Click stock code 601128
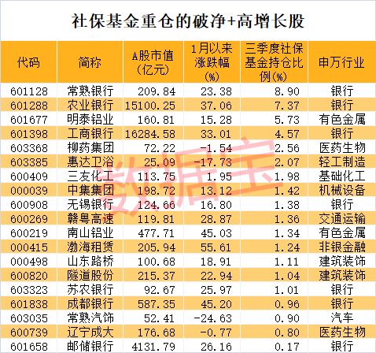This screenshot has height=353, width=376. coord(29,91)
